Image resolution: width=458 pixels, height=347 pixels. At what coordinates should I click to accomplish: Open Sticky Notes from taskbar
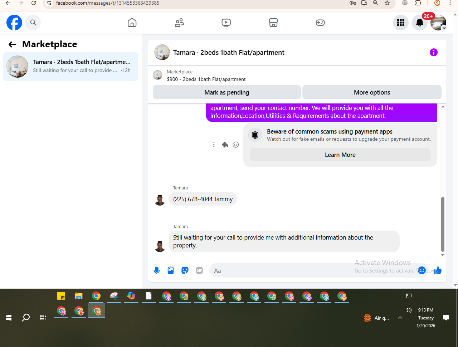[61, 296]
